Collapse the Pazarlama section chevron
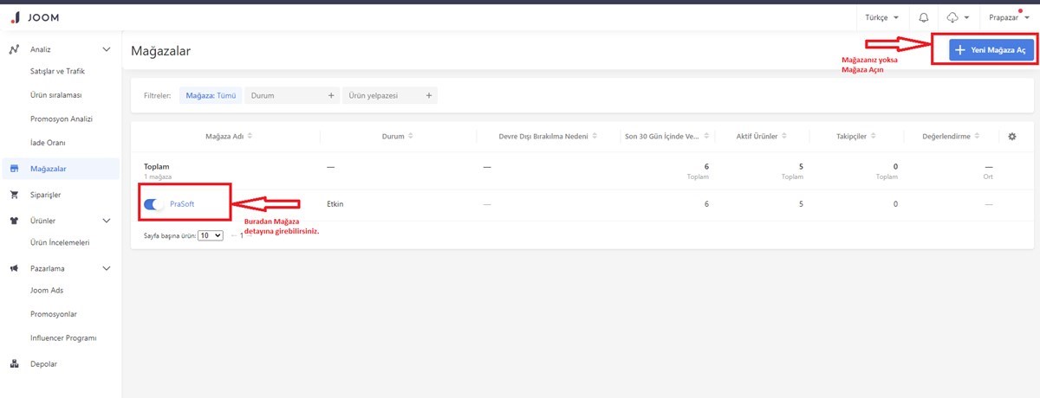Screen dimensions: 1040x398 [107, 268]
